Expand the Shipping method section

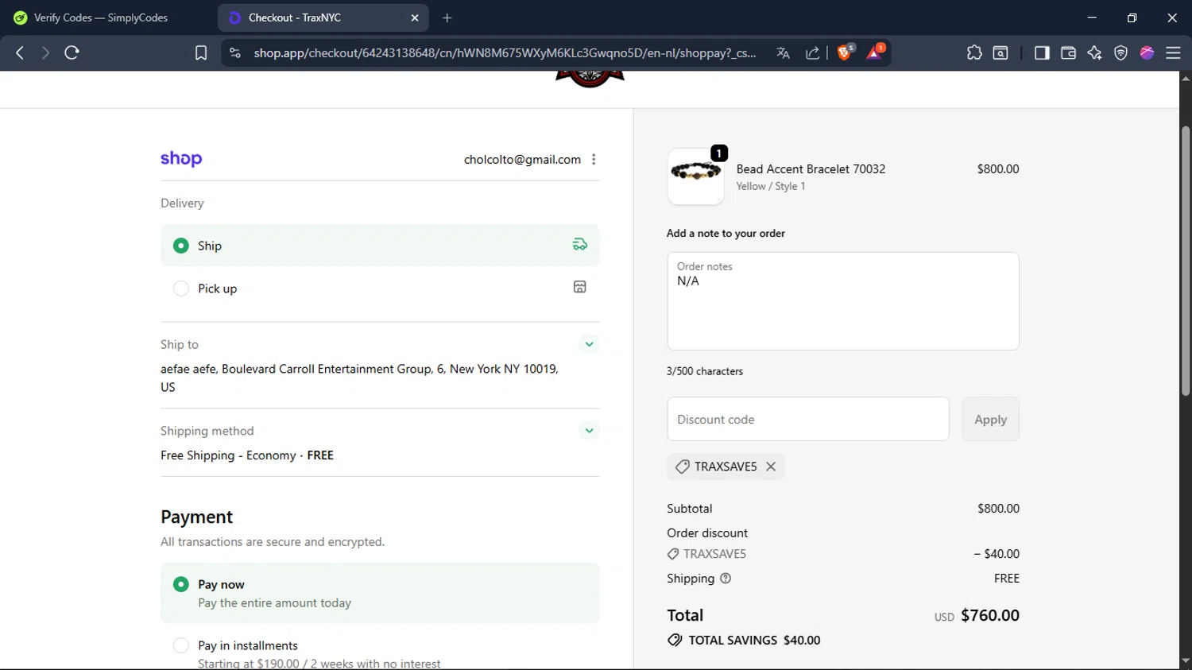[x=589, y=431]
